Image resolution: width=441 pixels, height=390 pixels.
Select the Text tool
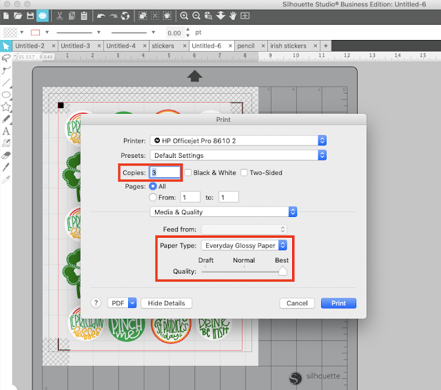[x=6, y=131]
